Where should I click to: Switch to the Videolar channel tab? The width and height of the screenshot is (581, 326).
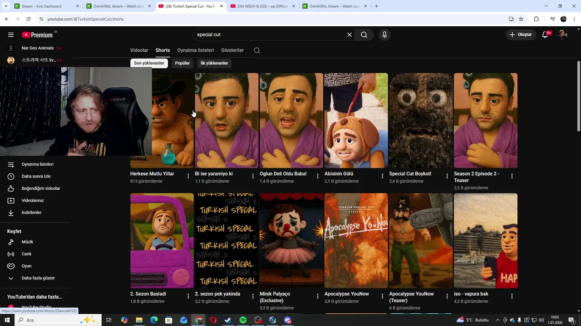point(139,50)
